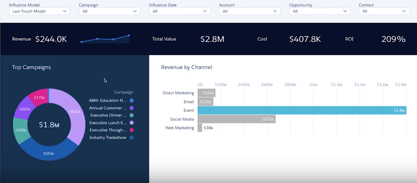Click the $230K donut segment
The width and height of the screenshot is (417, 183).
20,130
